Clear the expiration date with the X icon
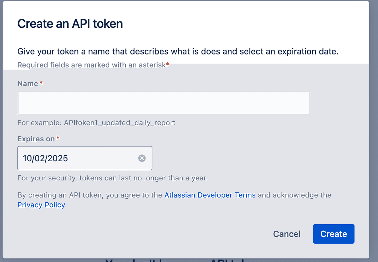 point(142,158)
